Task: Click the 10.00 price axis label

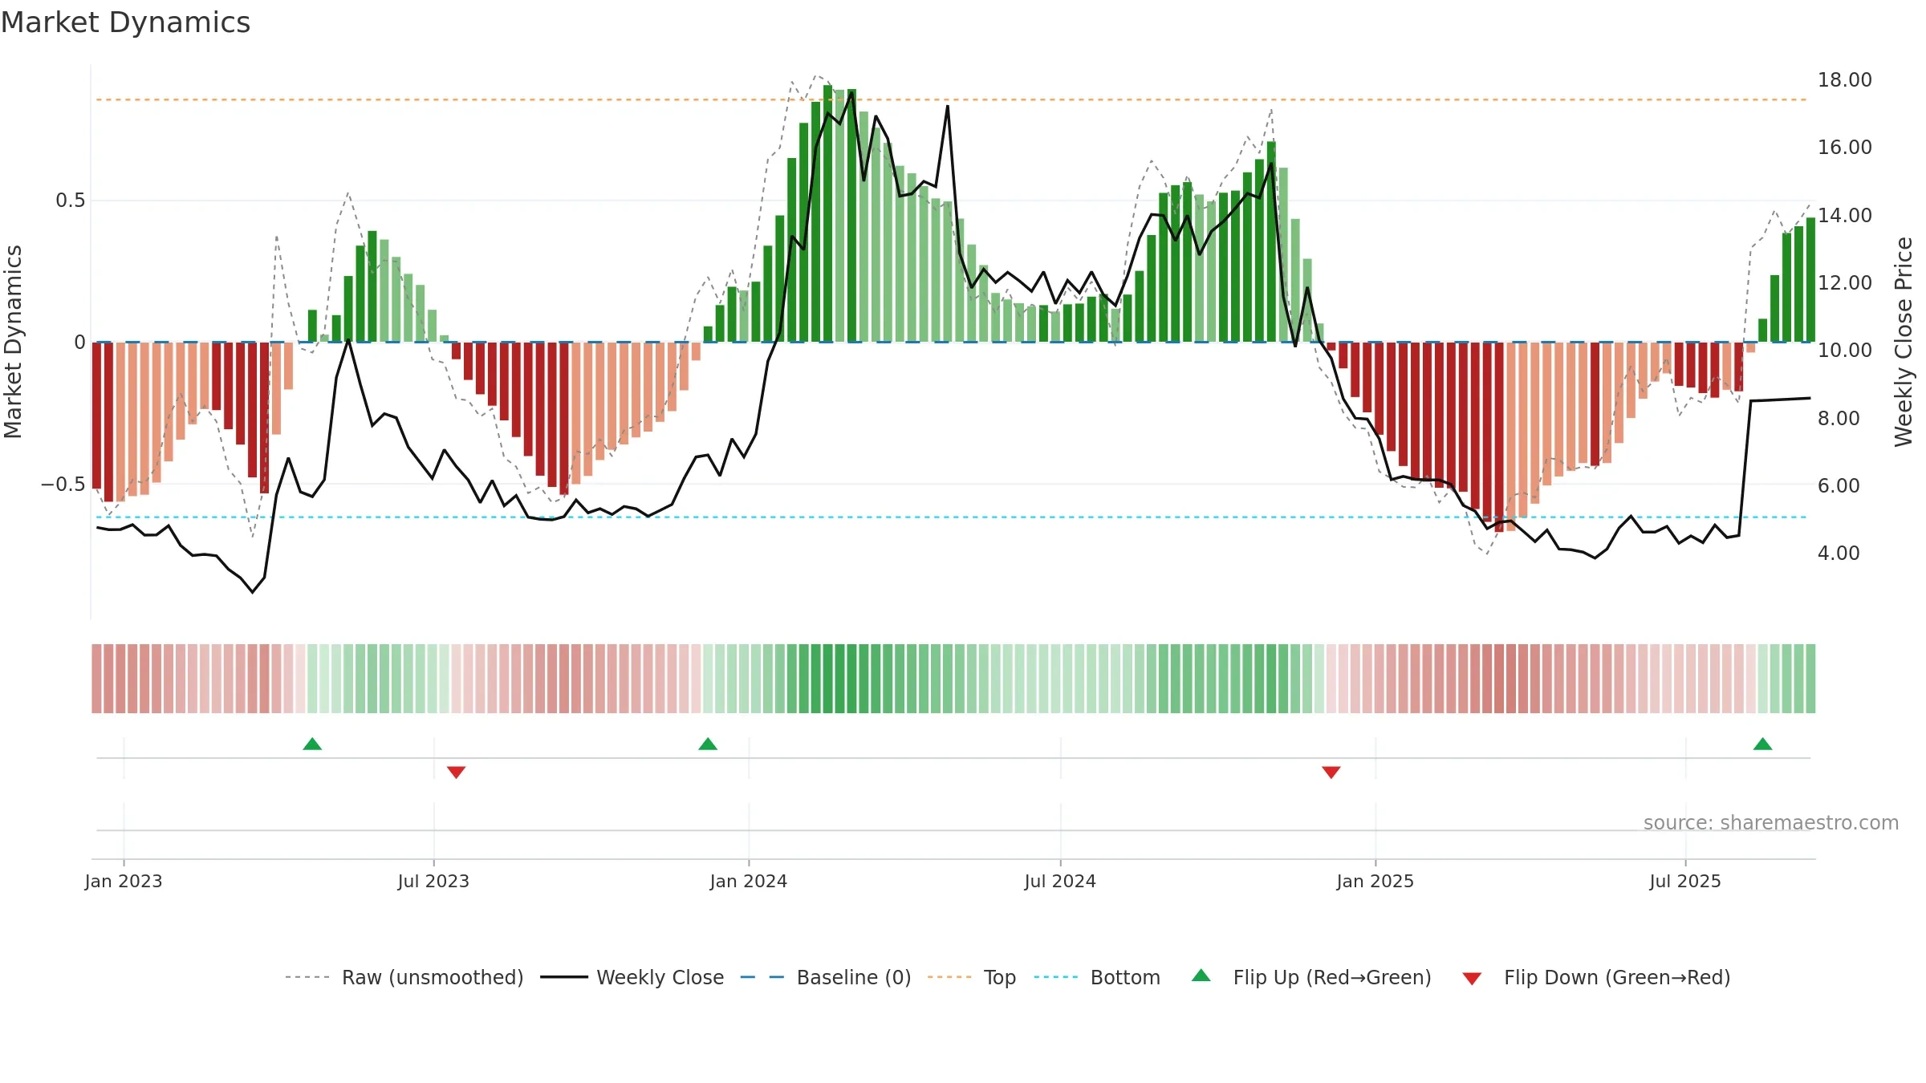Action: tap(1845, 350)
